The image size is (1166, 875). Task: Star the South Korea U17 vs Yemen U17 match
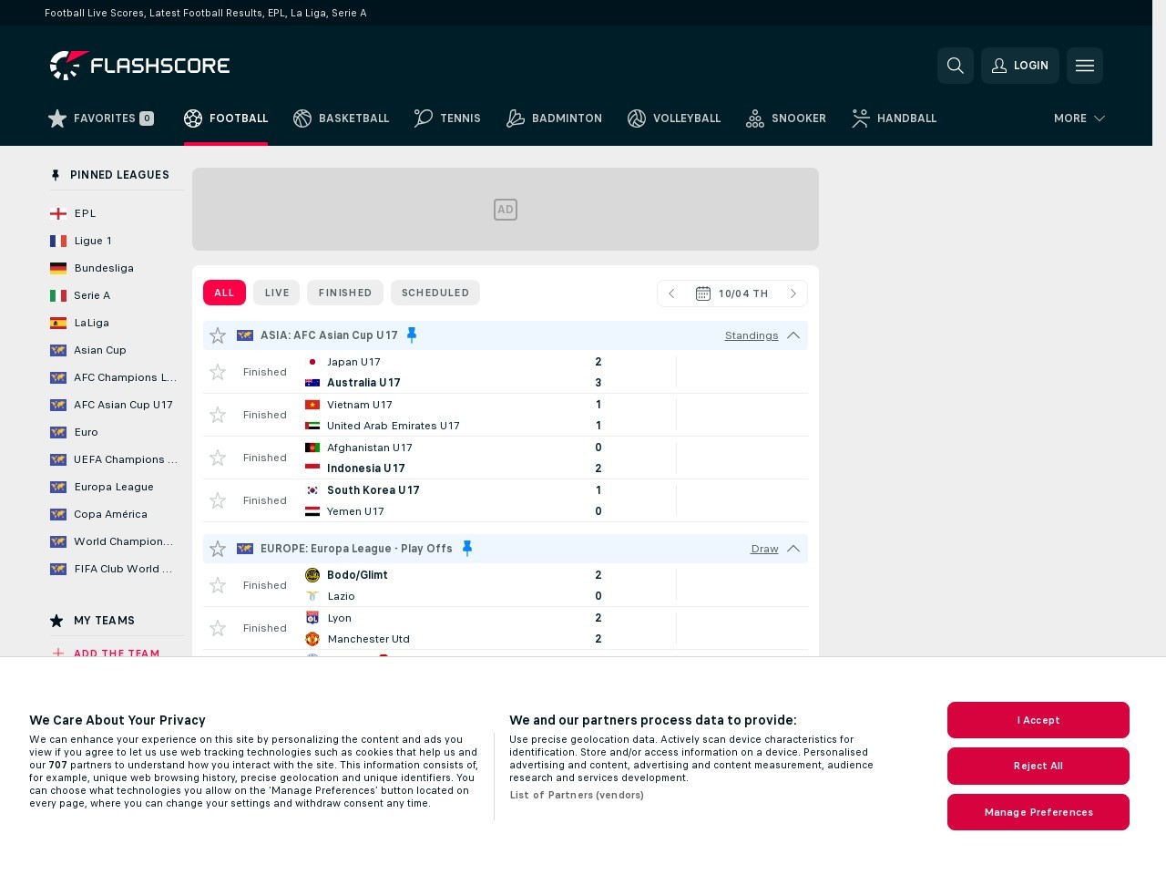tap(218, 500)
